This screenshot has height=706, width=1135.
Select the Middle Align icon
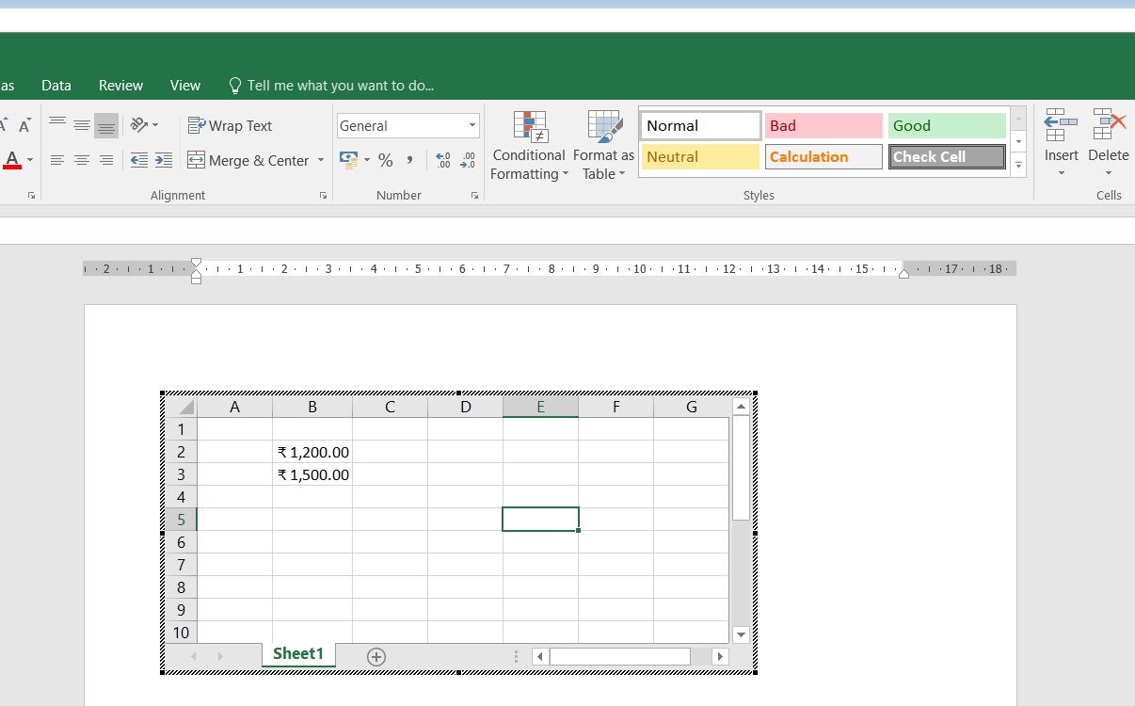click(x=82, y=125)
